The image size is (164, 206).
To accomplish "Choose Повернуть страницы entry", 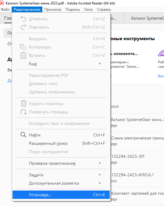I will [61, 112].
